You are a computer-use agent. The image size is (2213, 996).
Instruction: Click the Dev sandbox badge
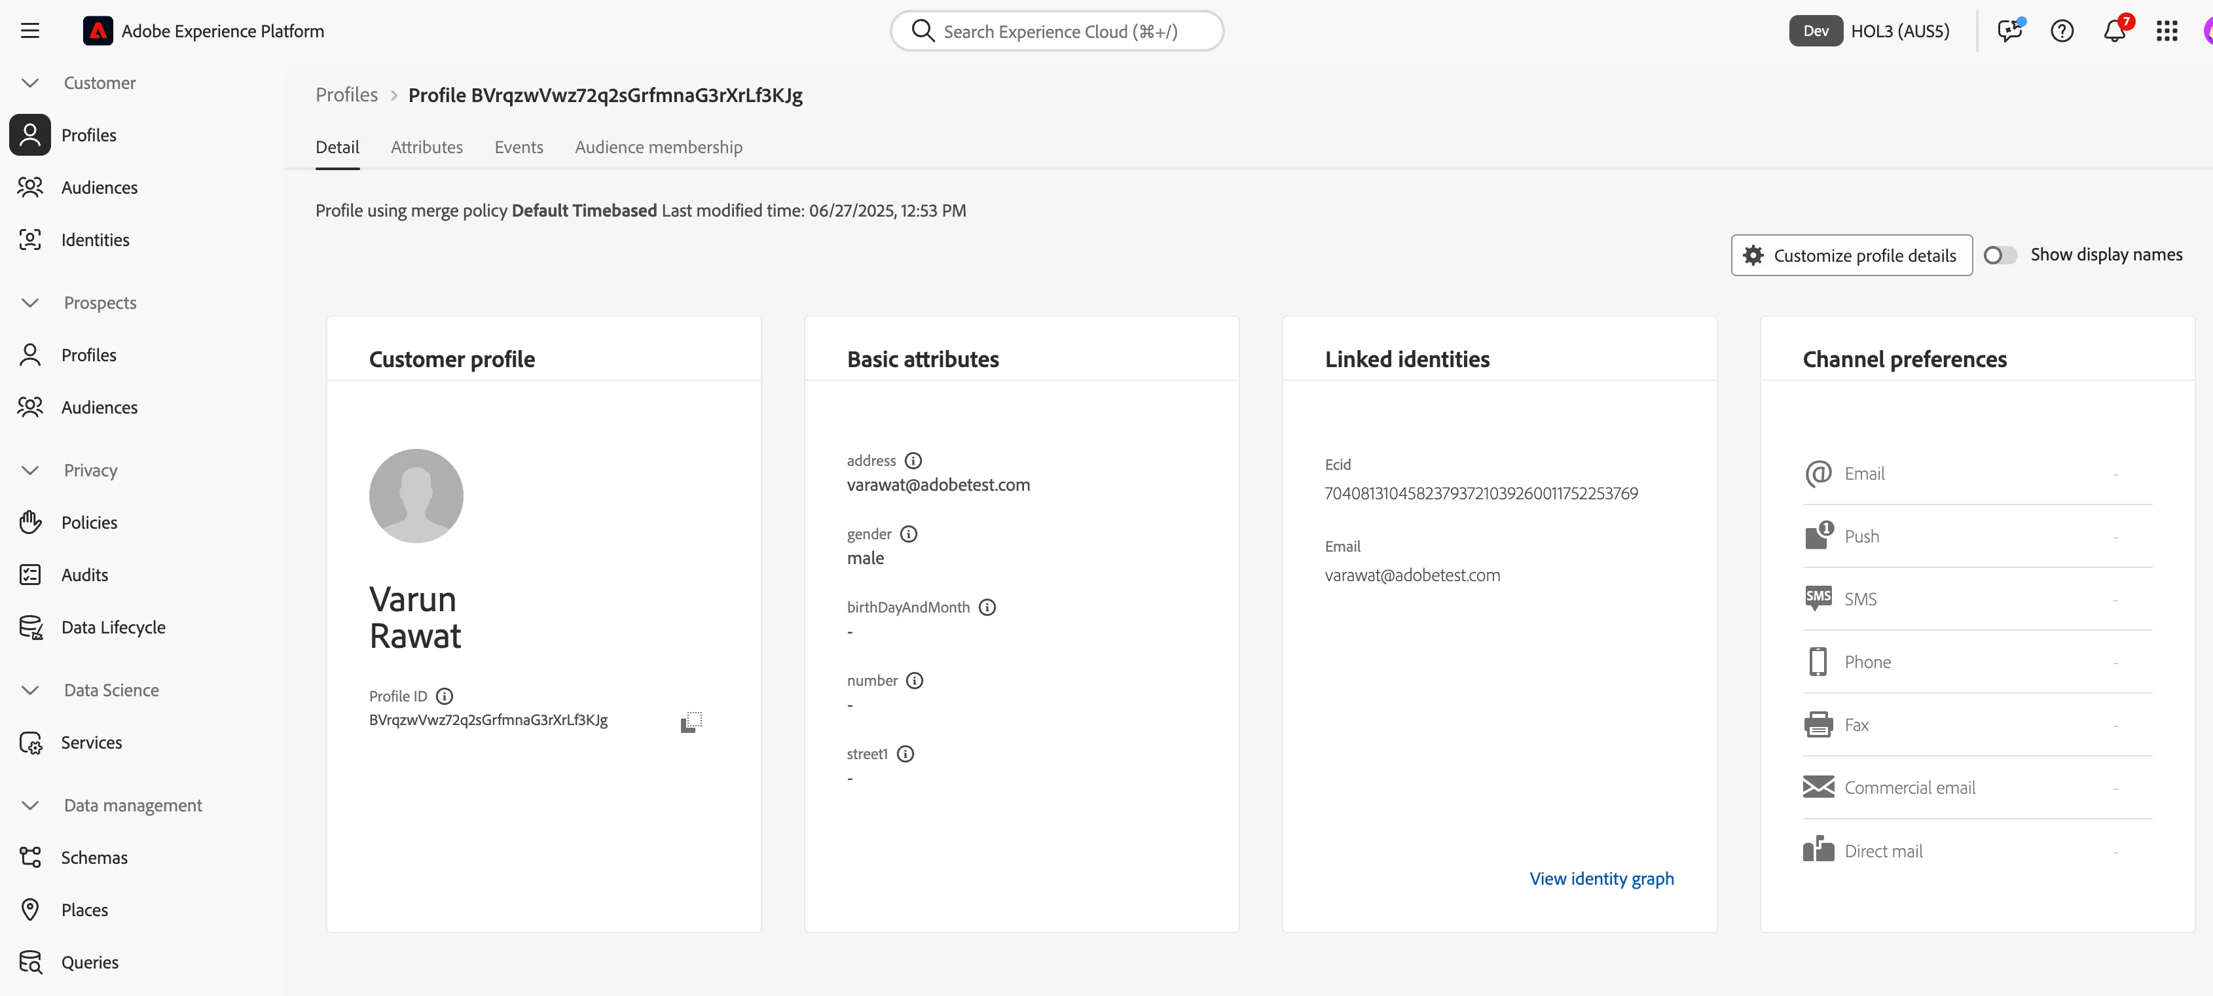click(1815, 31)
